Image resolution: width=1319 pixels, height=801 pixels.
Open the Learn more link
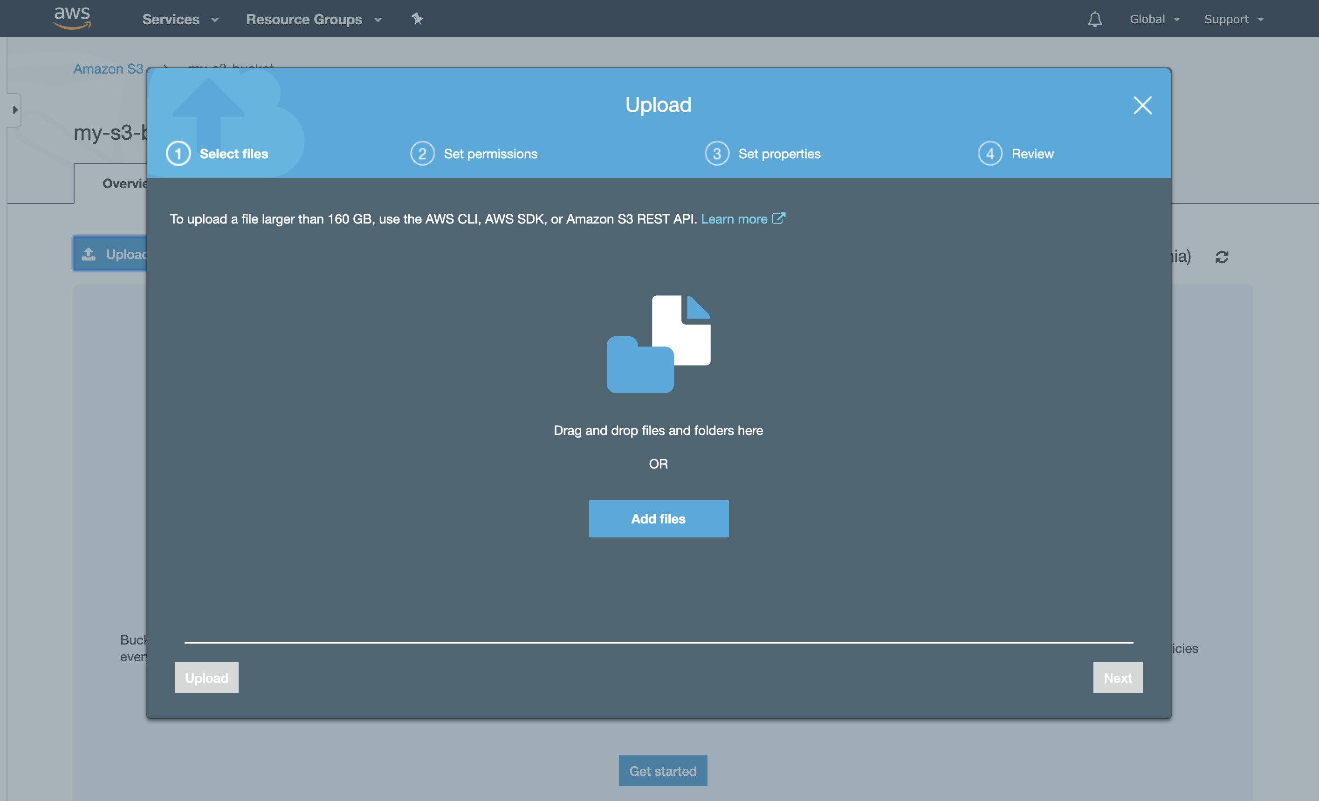pos(734,219)
